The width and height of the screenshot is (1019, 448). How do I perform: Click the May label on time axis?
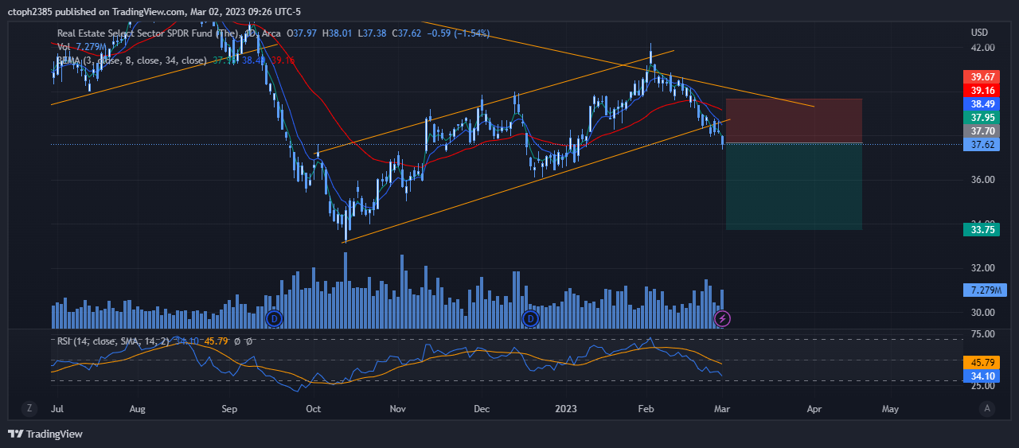890,409
